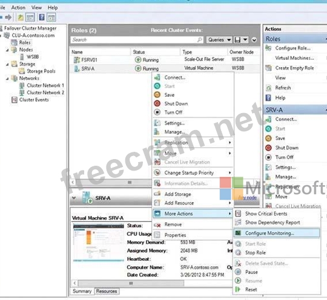
Task: Click the red Shut Down icon in context menu
Action: (157, 103)
